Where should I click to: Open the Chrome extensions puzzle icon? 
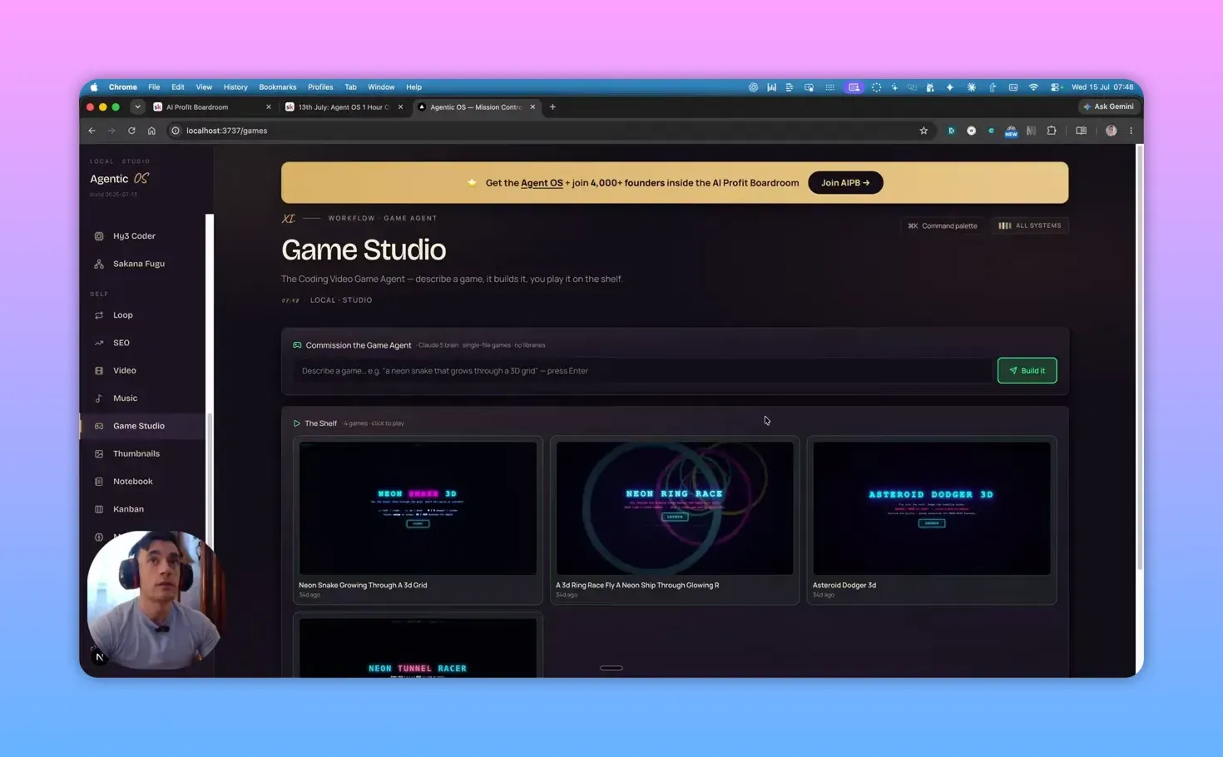1052,131
